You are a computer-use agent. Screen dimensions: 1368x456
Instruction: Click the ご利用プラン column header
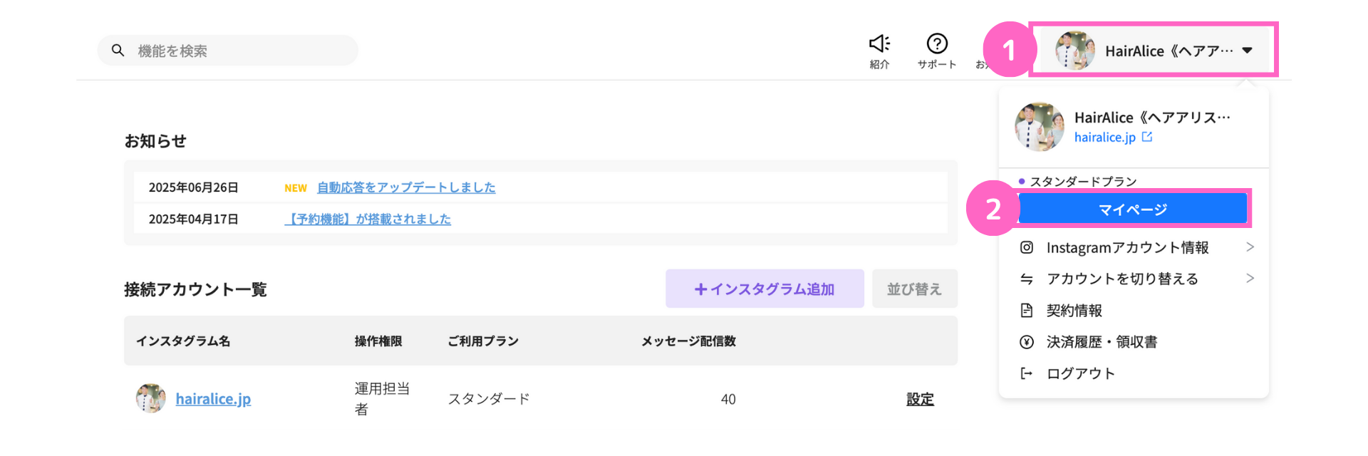point(483,341)
